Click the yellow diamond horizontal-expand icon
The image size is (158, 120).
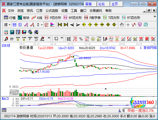tap(96, 25)
